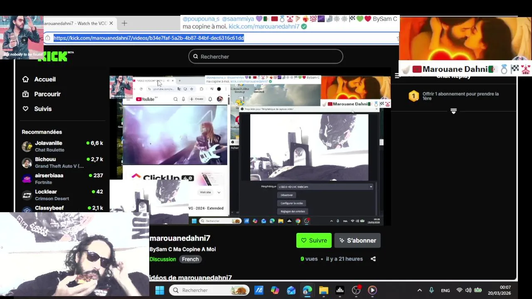Open File Explorer from the taskbar
Screen dimensions: 532x299
pyautogui.click(x=323, y=290)
